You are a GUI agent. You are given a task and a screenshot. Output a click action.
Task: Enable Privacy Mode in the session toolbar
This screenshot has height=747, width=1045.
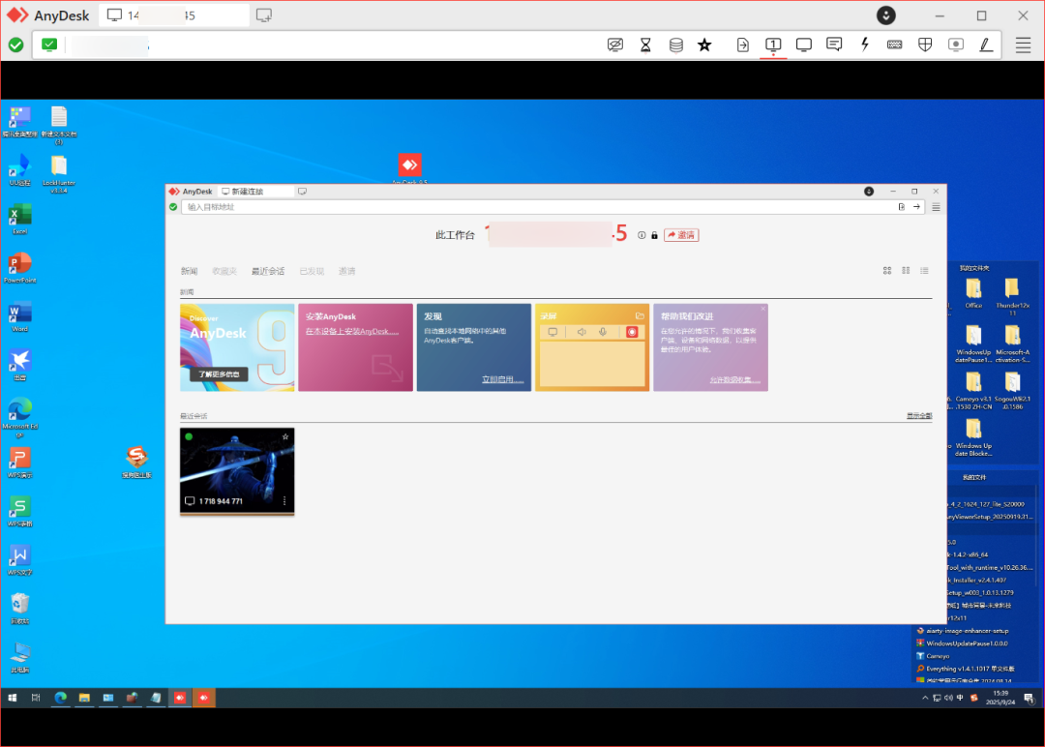point(615,45)
